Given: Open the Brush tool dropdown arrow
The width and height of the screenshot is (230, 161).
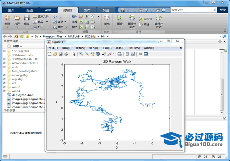Looking at the screenshot, I should (x=113, y=54).
